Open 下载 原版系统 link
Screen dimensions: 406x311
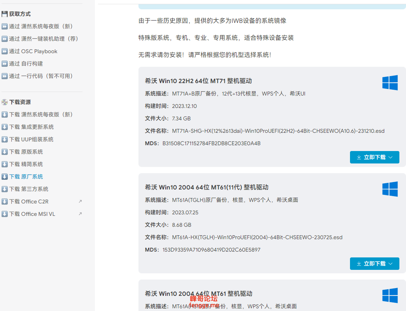(26, 152)
